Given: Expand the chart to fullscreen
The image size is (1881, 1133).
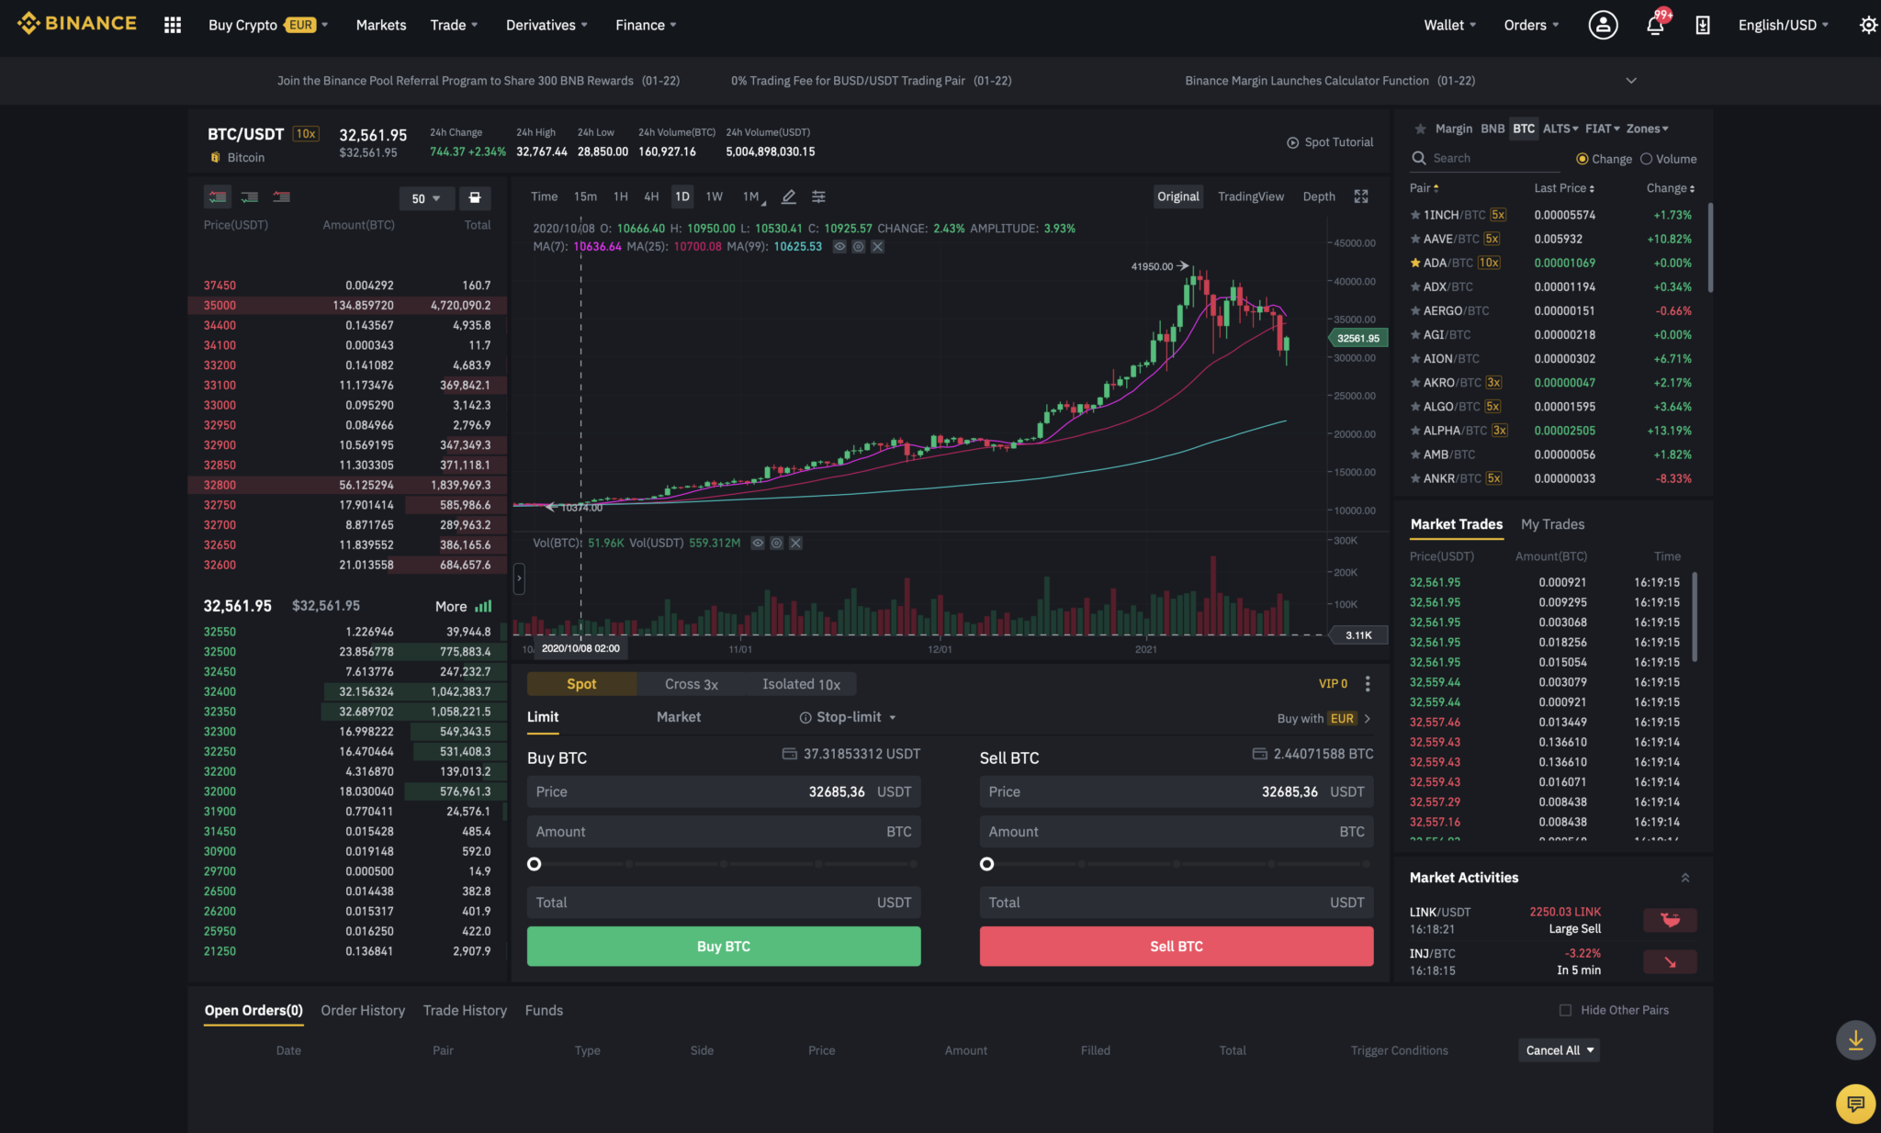Looking at the screenshot, I should [x=1361, y=196].
